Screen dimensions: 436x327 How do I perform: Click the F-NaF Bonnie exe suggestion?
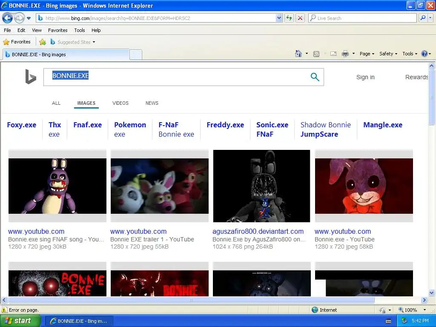176,129
